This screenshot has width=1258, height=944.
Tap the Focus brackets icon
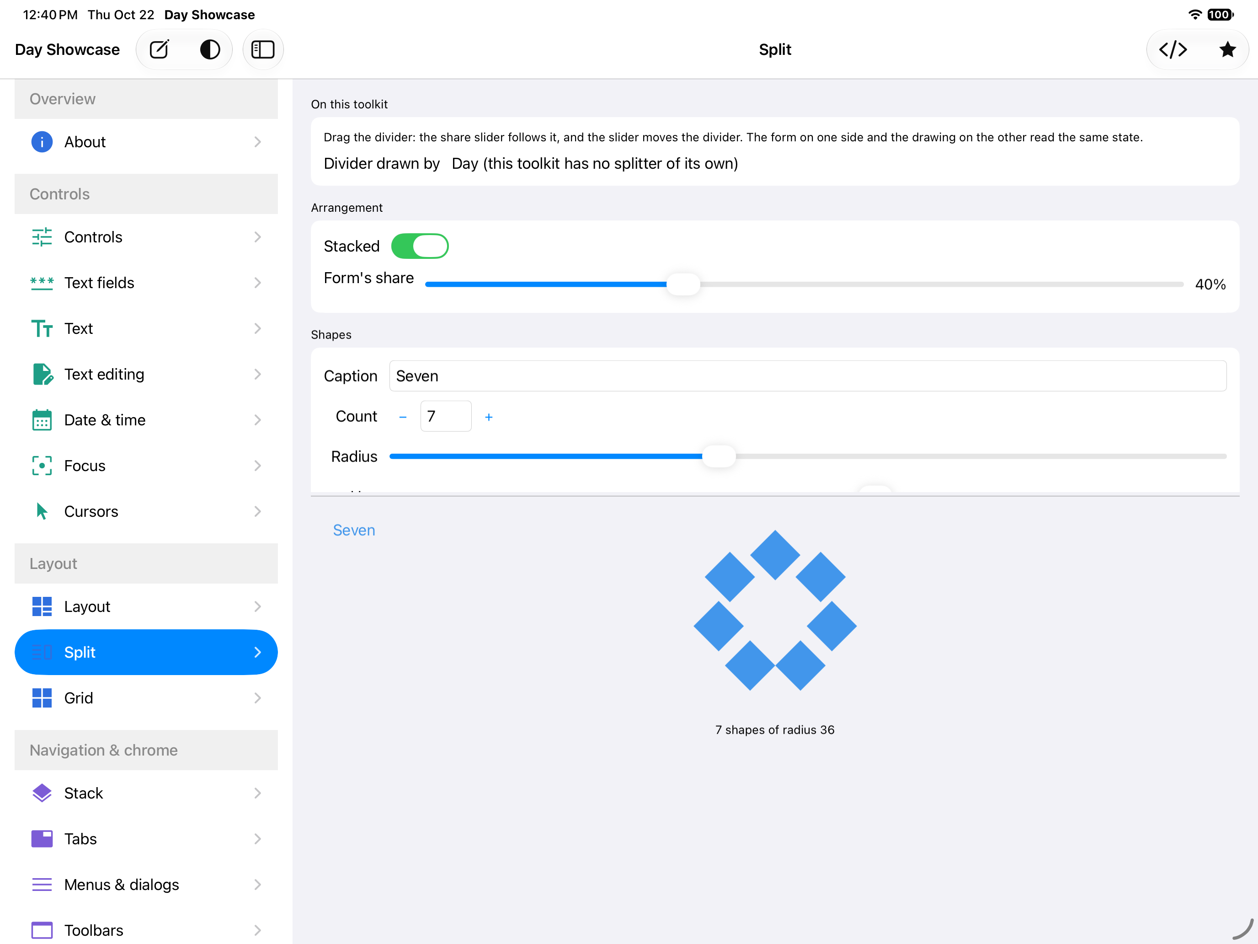coord(42,466)
